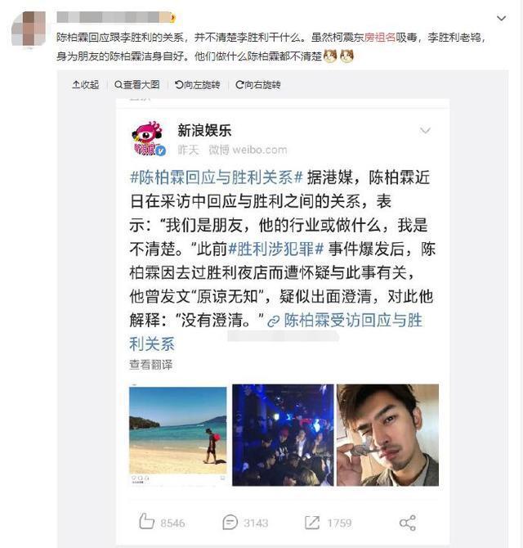This screenshot has width=523, height=548.
Task: Open the 新浪娱乐 post dropdown chevron
Action: point(425,130)
